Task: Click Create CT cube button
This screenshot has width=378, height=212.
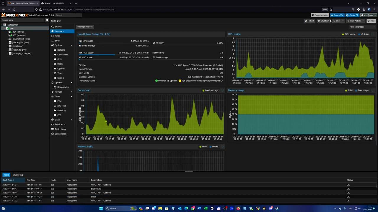Action: [352, 15]
